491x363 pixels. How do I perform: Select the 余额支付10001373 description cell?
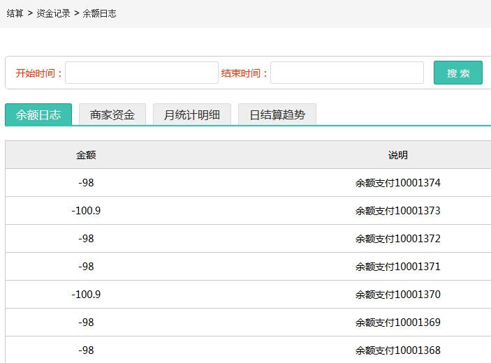pyautogui.click(x=397, y=211)
